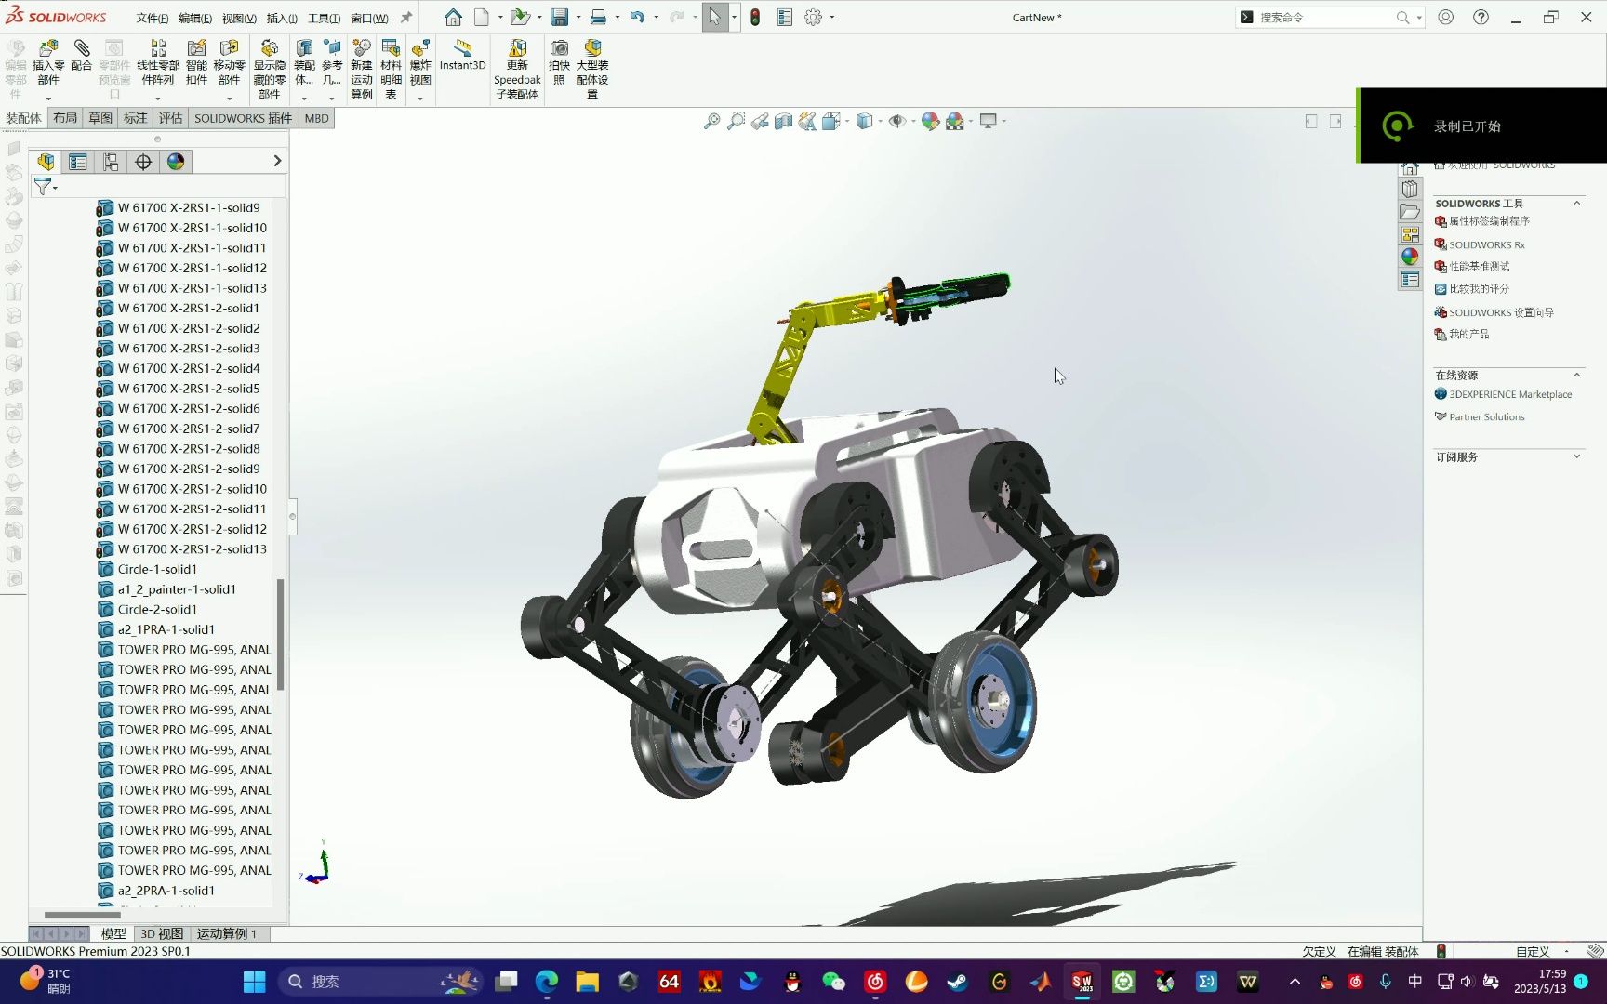
Task: Select the Move Component (移动零部件) tool
Action: click(x=229, y=48)
